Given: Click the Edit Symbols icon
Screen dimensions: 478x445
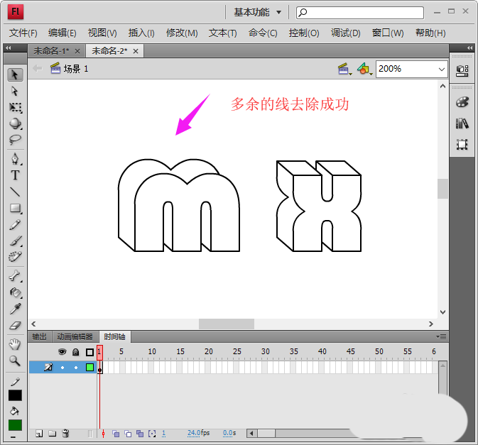Looking at the screenshot, I should (x=364, y=69).
